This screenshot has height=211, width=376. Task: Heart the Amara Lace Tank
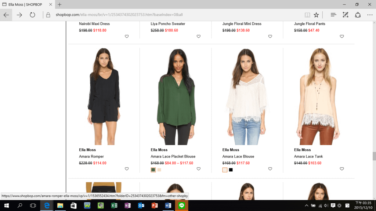coord(342,169)
